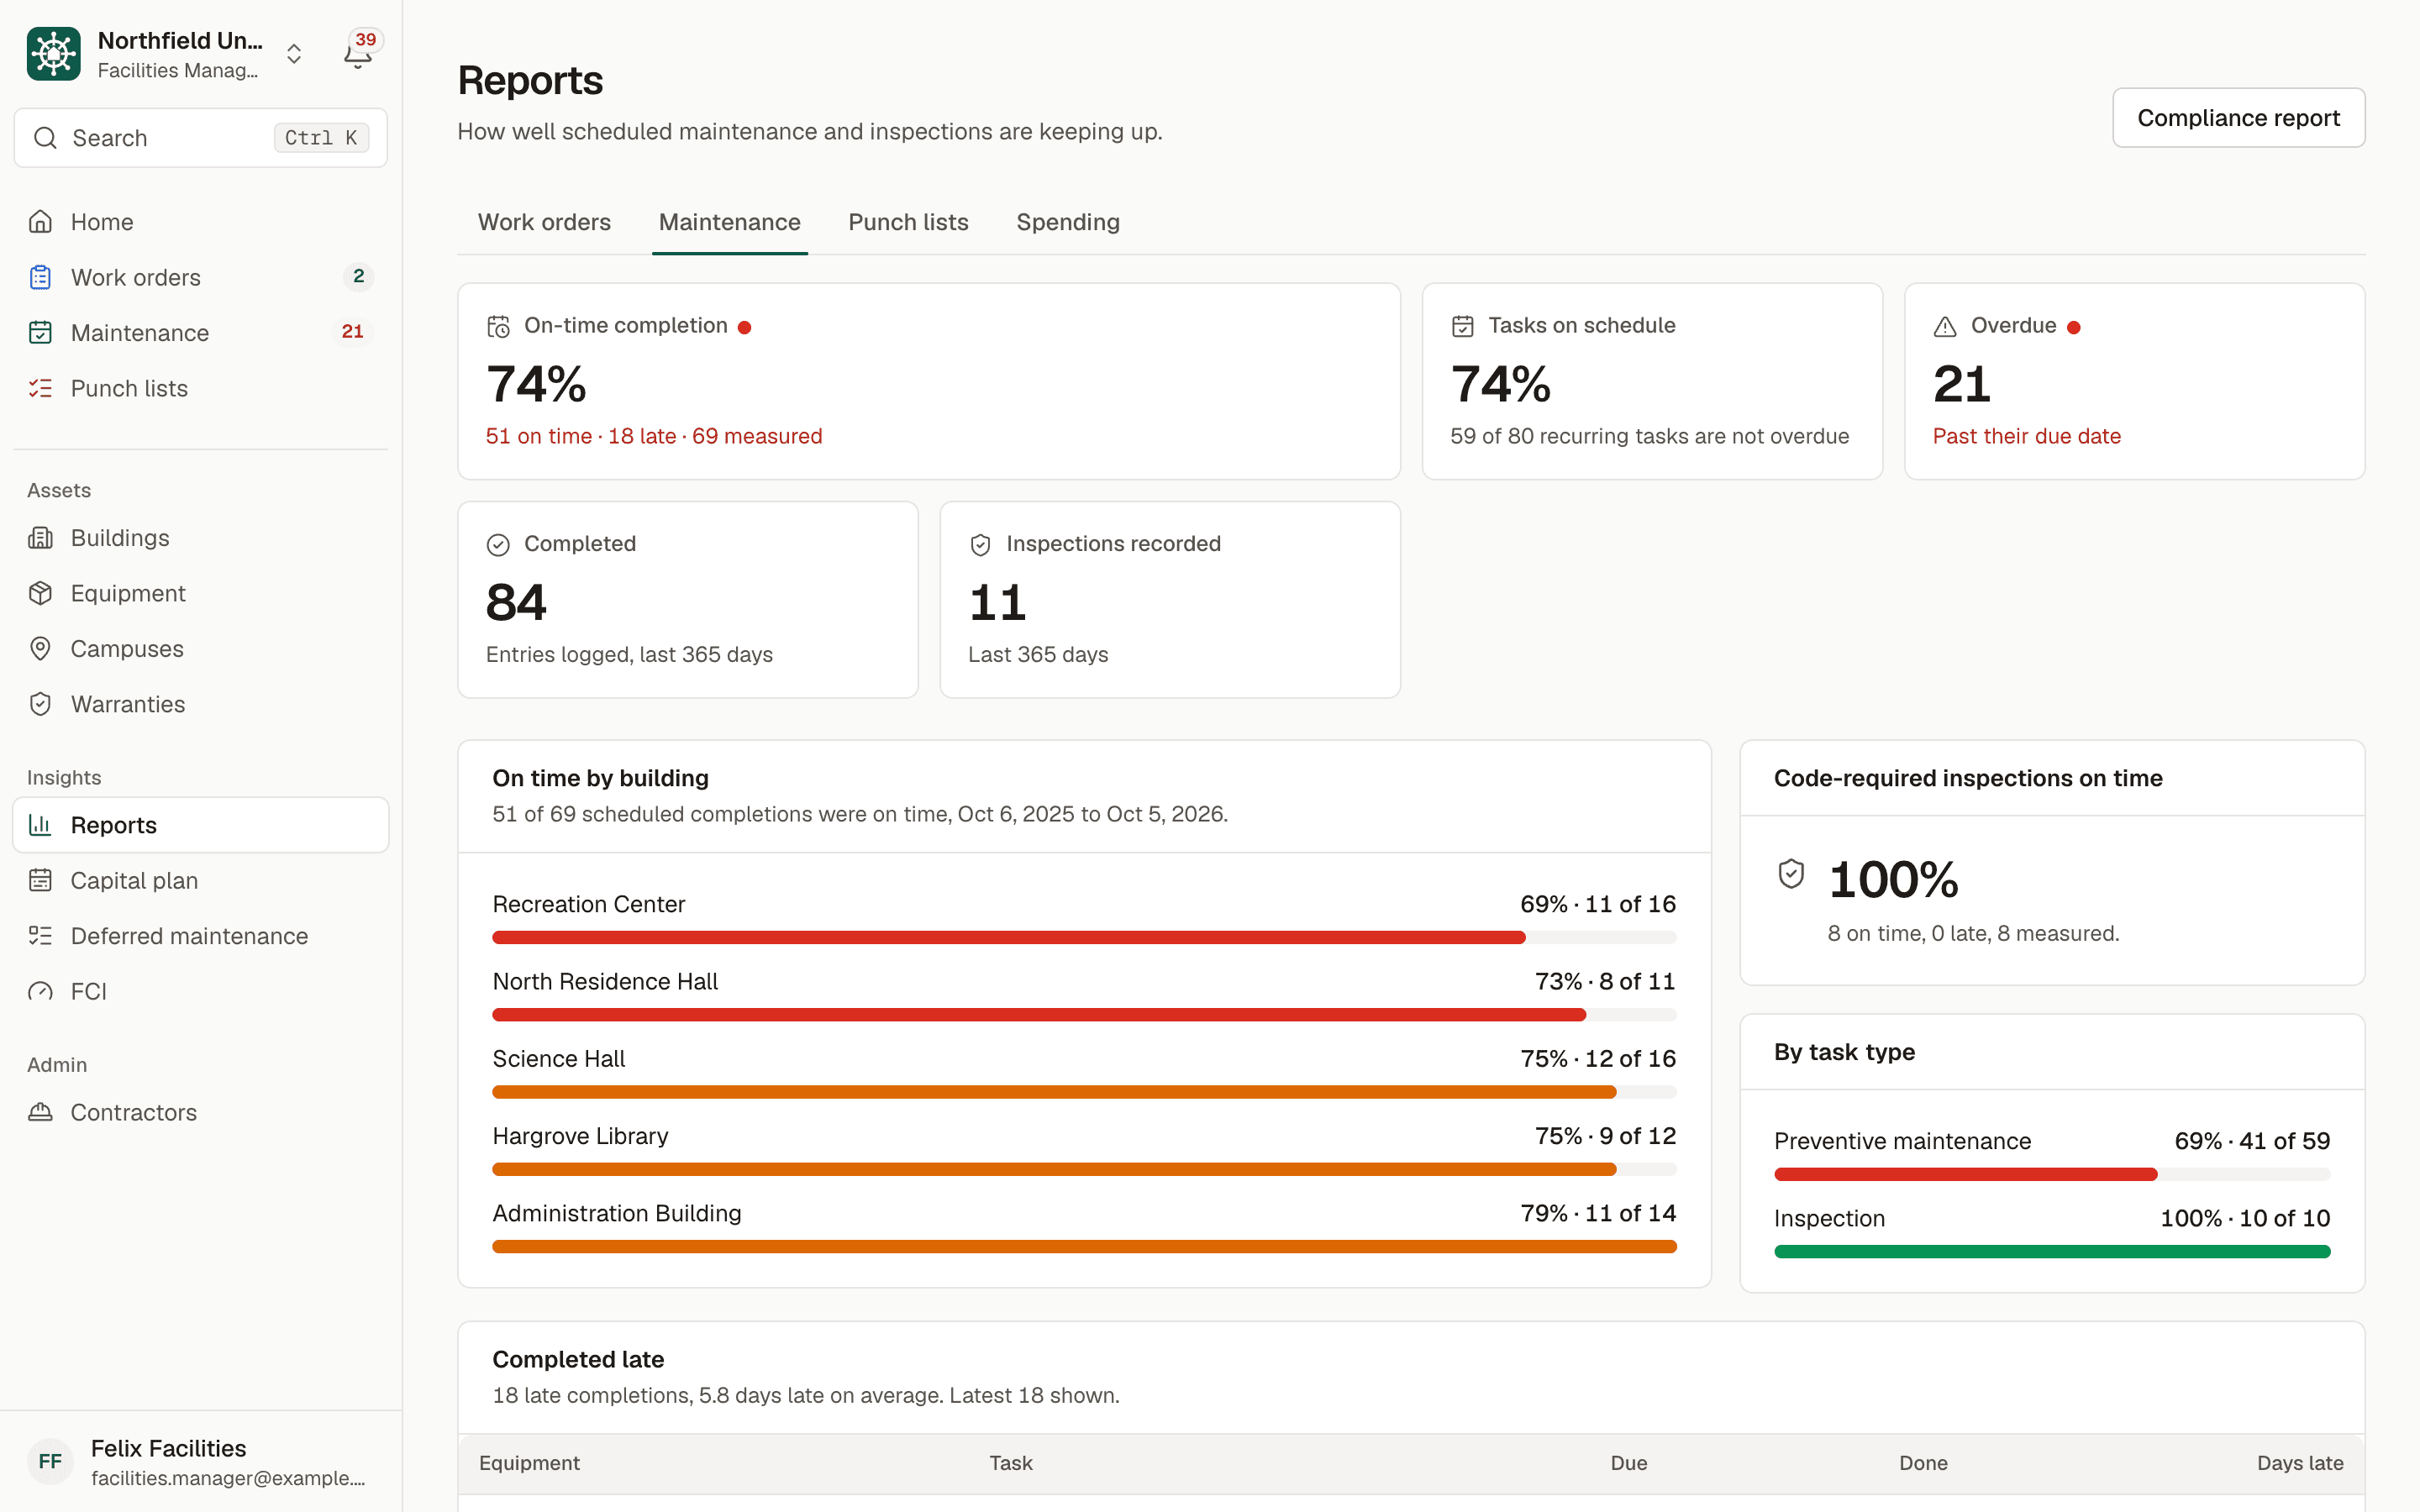Switch to the Spending tab
This screenshot has width=2420, height=1512.
point(1068,222)
